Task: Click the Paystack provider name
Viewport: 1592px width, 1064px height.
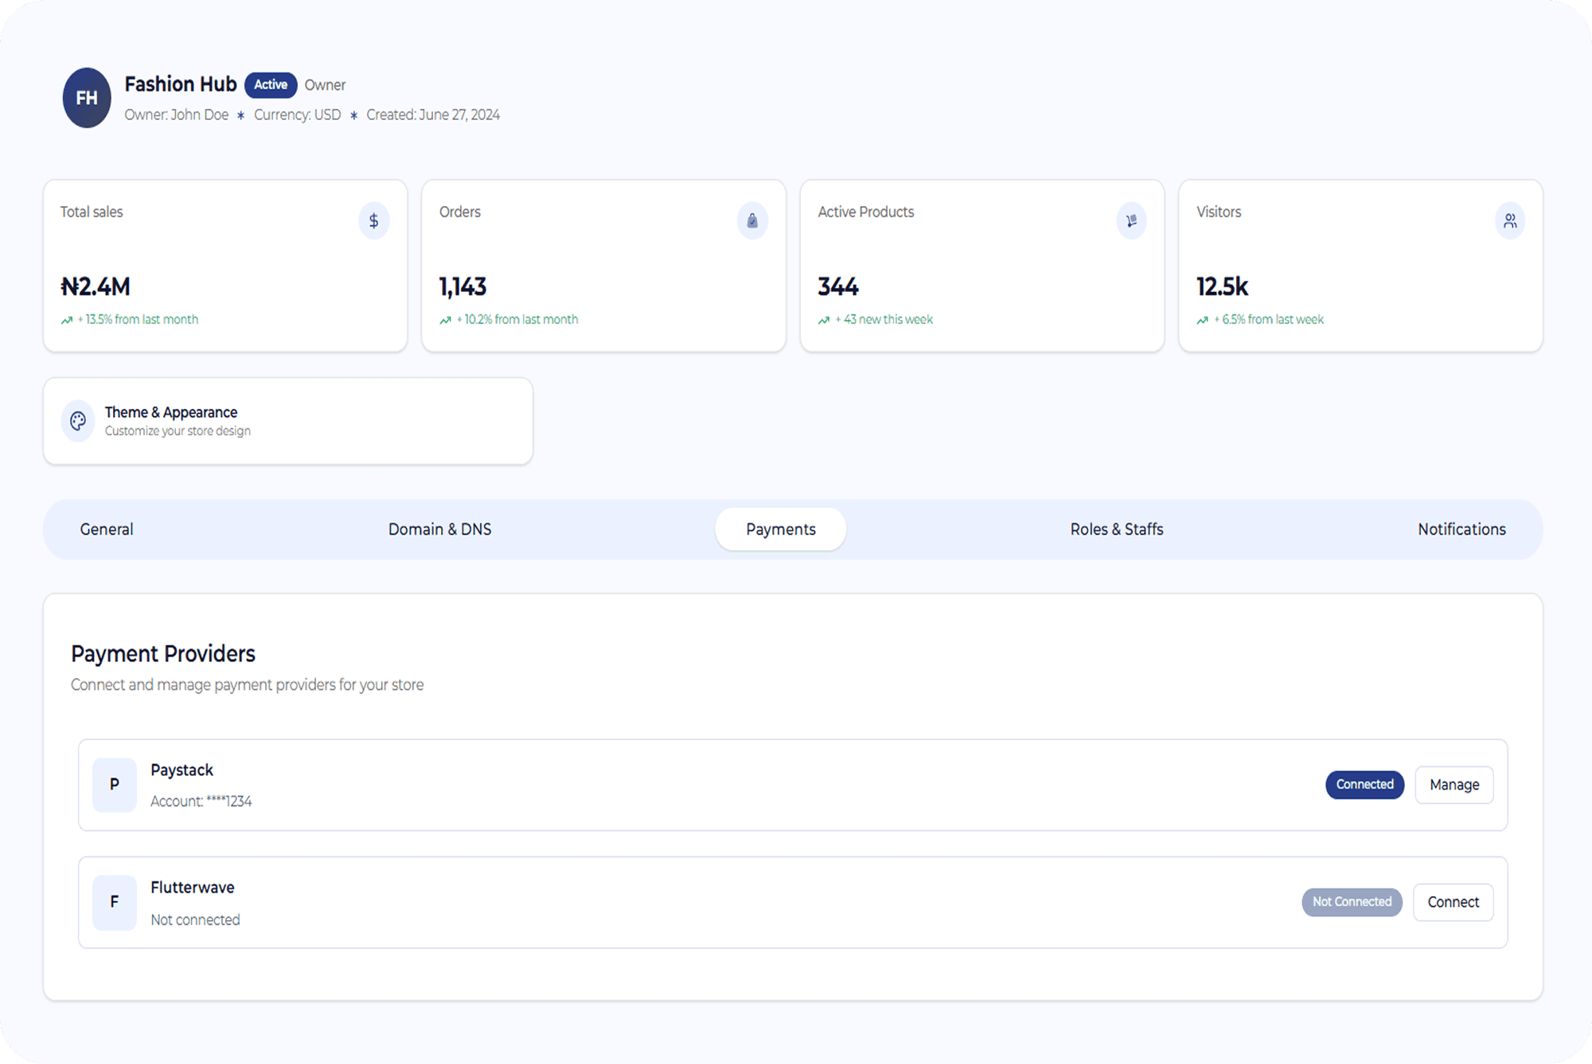Action: click(182, 770)
